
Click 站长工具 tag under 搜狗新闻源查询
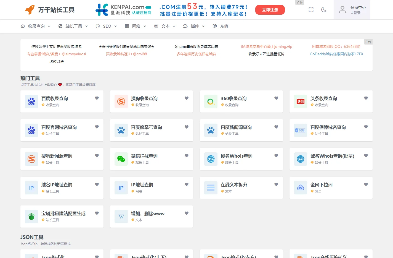(52, 162)
